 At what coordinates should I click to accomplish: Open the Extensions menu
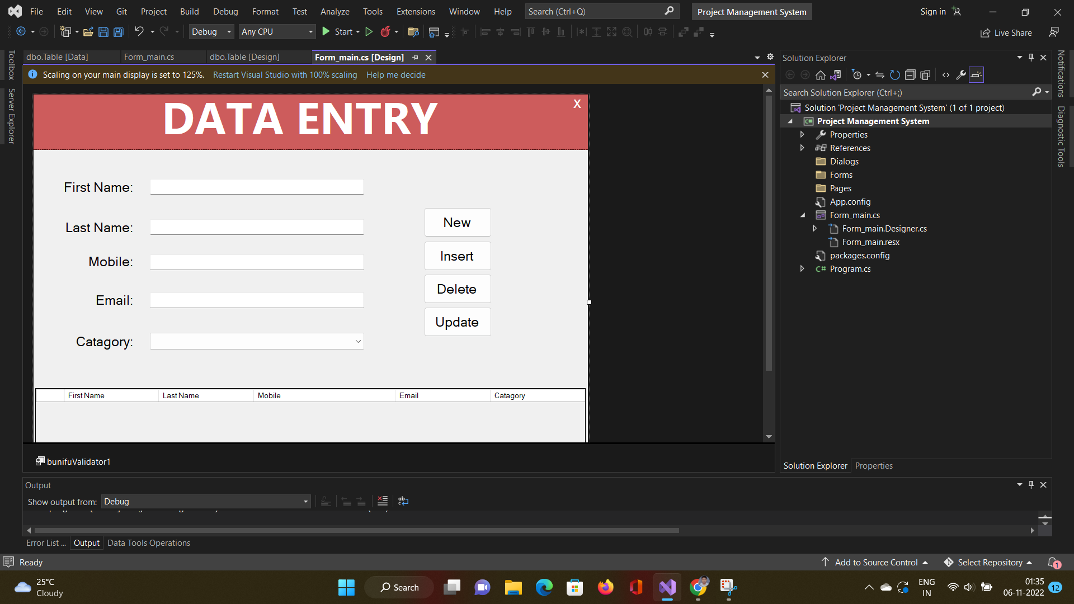click(416, 12)
